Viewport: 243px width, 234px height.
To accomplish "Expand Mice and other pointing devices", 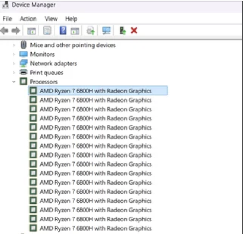I will pos(14,45).
